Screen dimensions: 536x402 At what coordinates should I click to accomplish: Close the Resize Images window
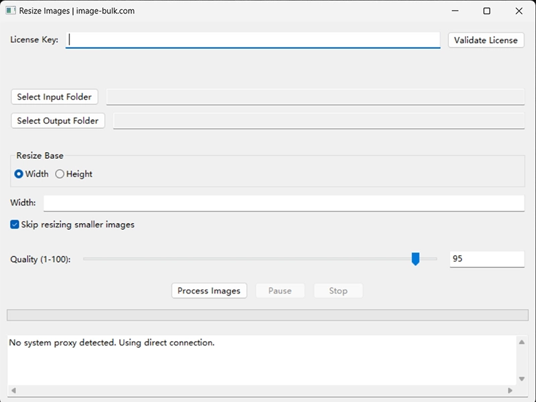pyautogui.click(x=519, y=11)
